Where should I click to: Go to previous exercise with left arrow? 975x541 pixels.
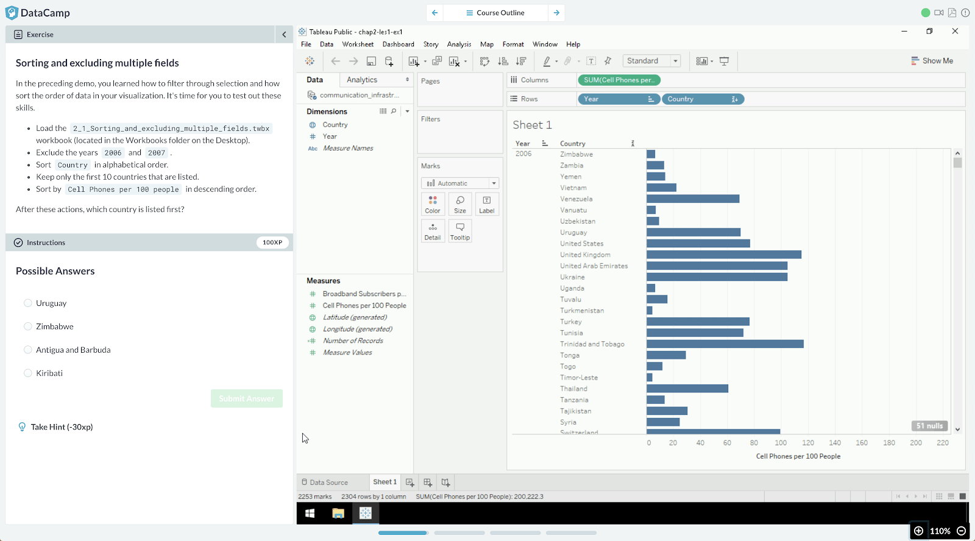pos(434,13)
